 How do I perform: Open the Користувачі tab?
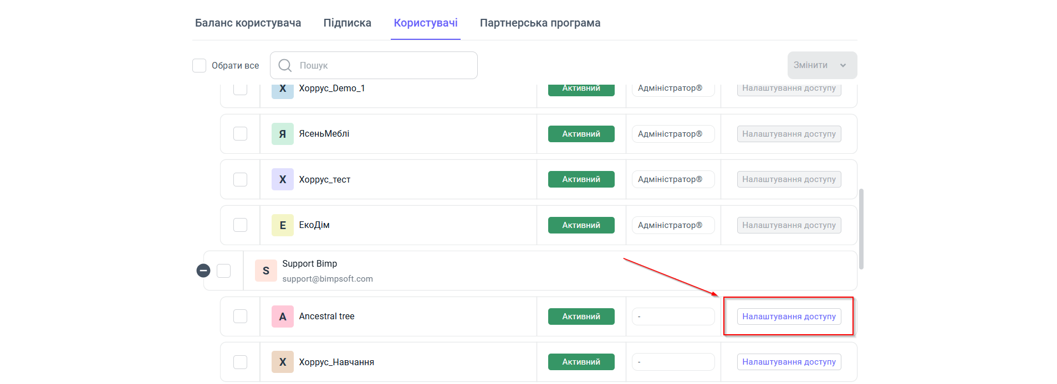426,23
